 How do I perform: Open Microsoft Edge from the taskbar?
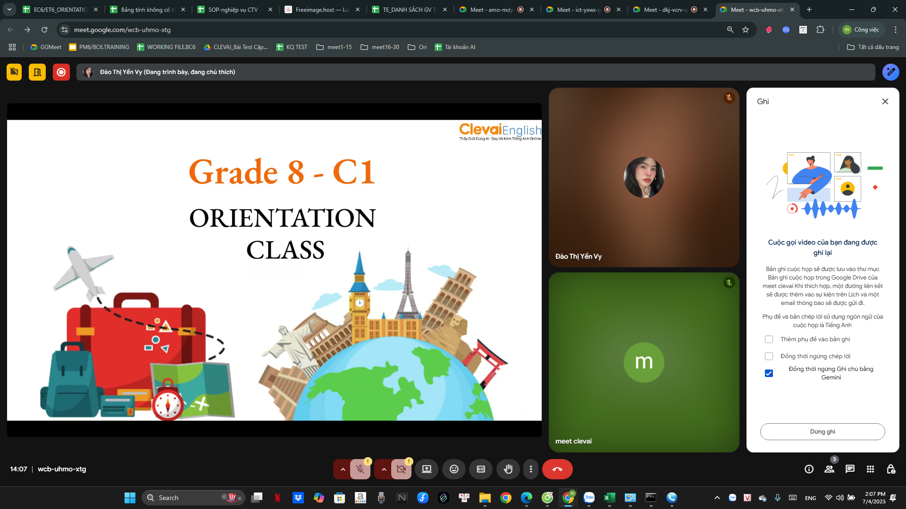(527, 498)
